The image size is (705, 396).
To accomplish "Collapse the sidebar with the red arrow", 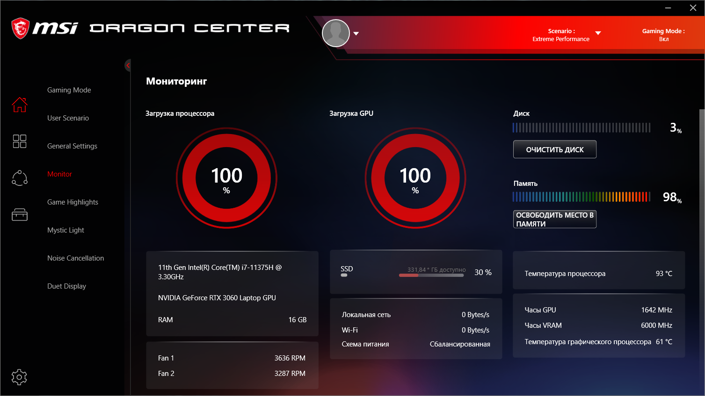I will 128,65.
